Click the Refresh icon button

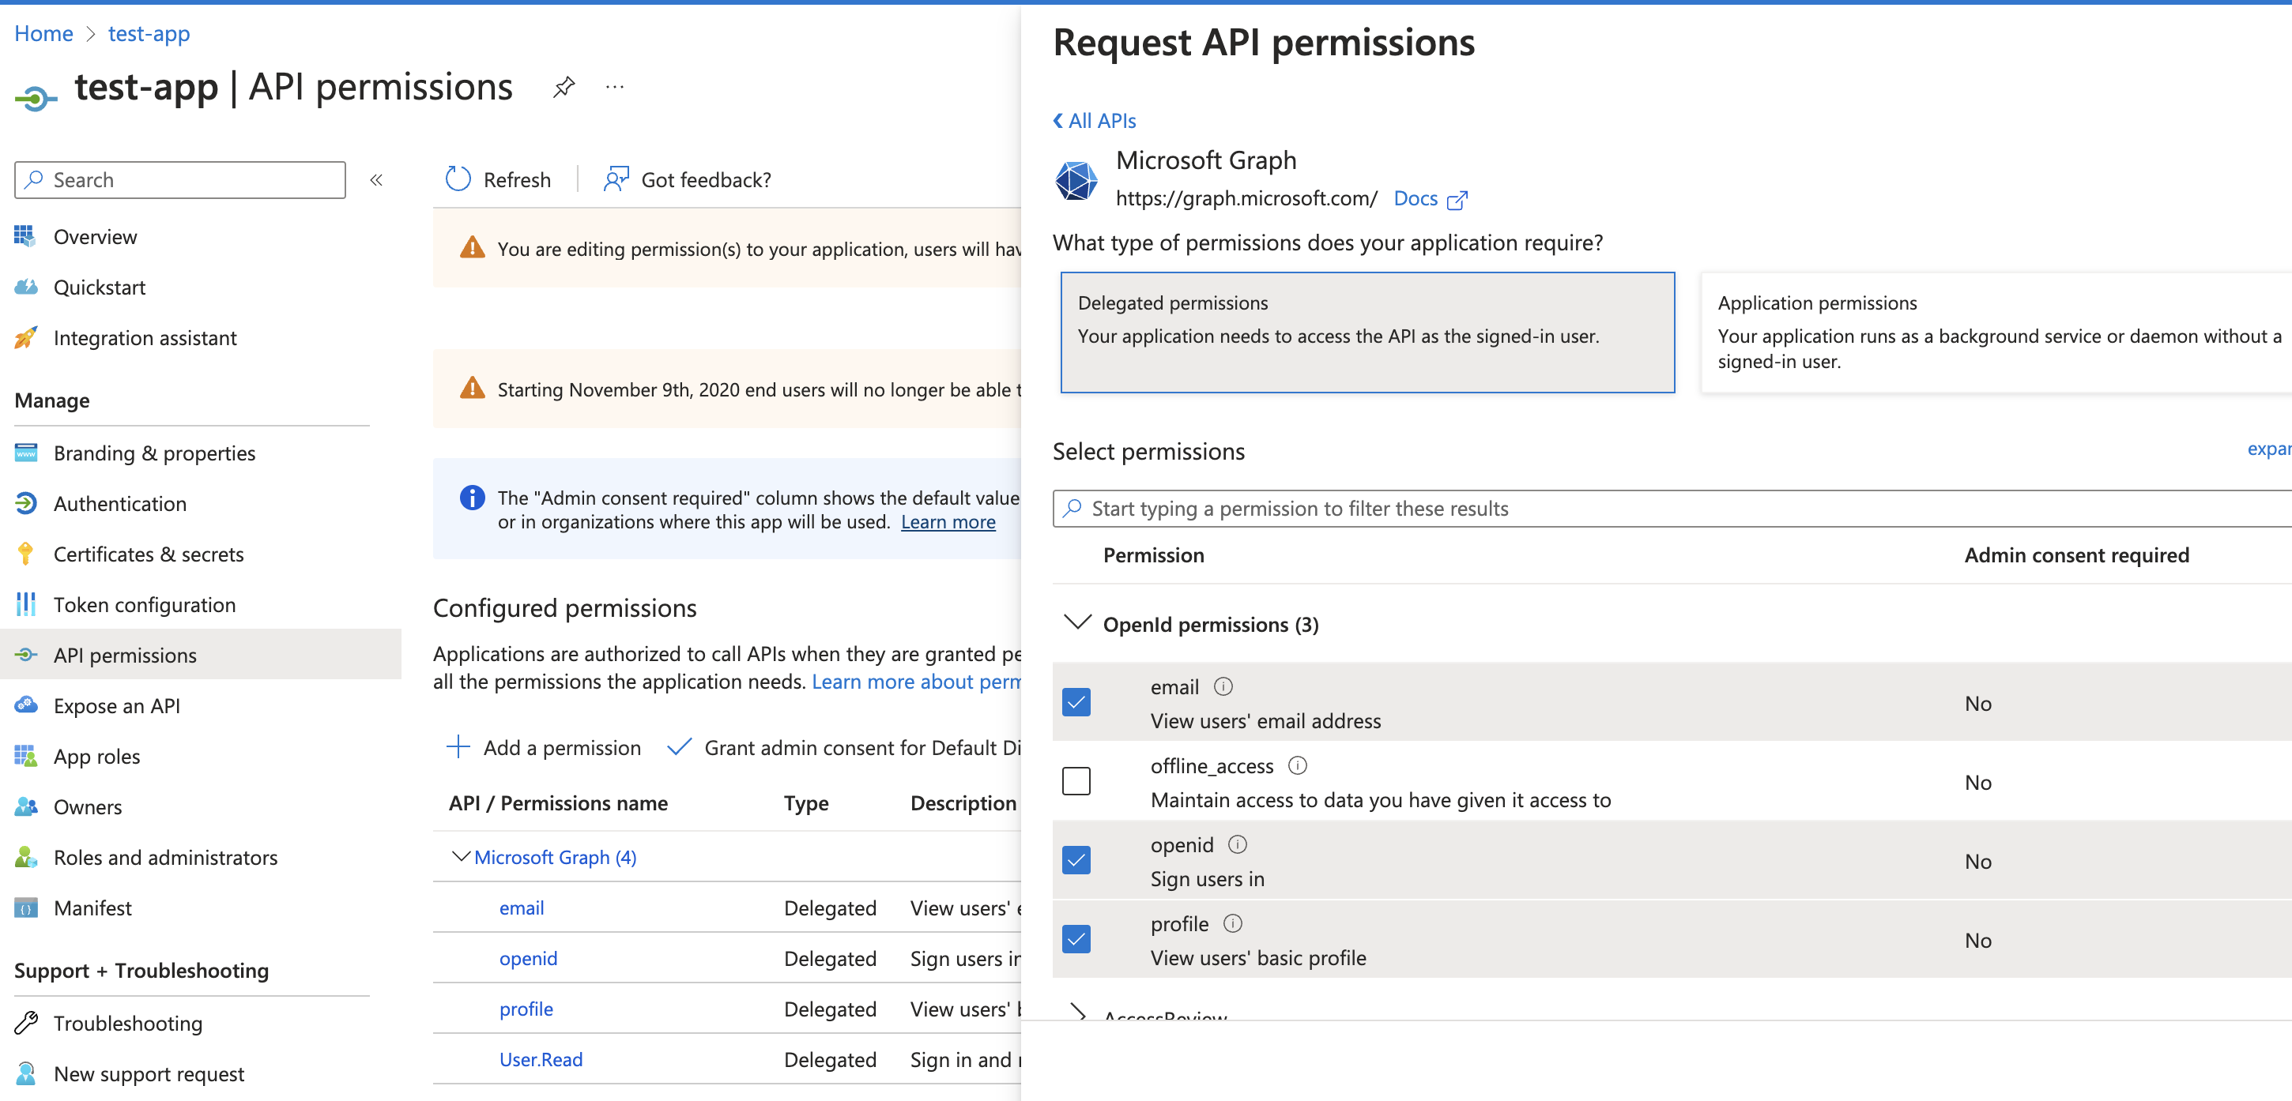pyautogui.click(x=458, y=179)
